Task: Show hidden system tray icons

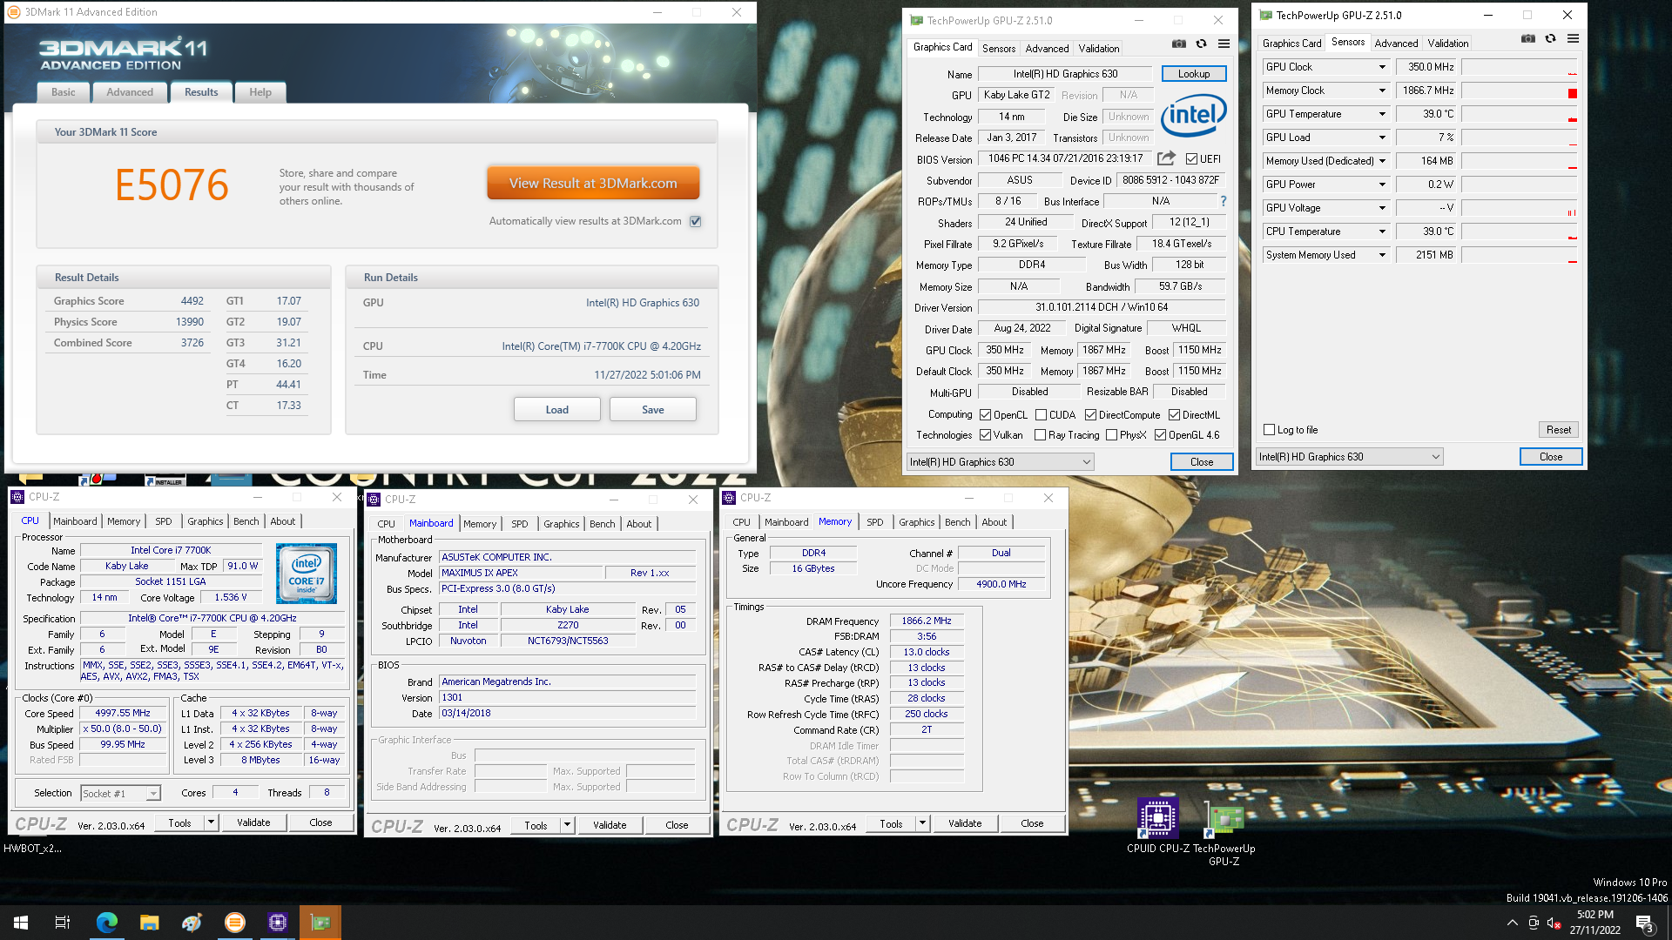Action: coord(1512,923)
